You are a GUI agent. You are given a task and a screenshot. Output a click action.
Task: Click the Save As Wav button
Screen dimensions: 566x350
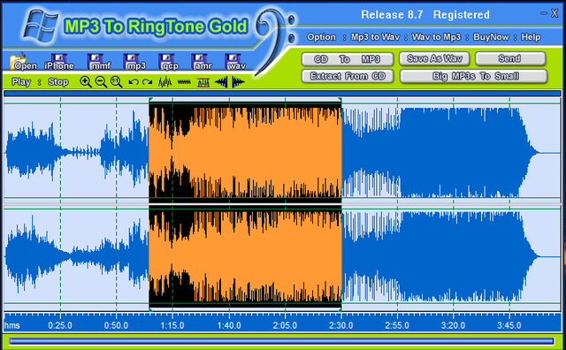[x=434, y=58]
